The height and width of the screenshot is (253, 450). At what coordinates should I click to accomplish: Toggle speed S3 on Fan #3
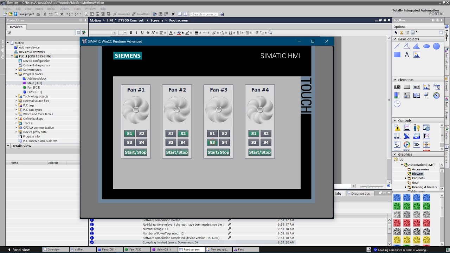212,142
